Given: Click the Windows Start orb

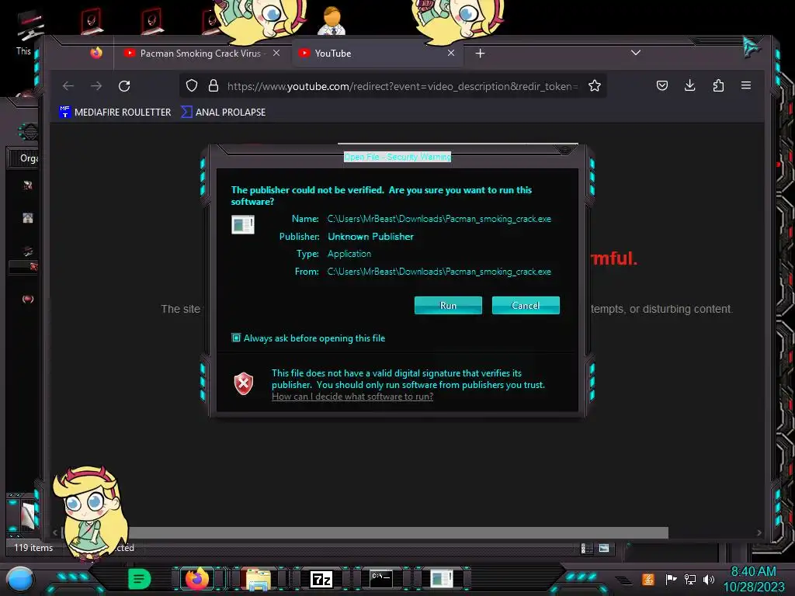Looking at the screenshot, I should coord(20,579).
